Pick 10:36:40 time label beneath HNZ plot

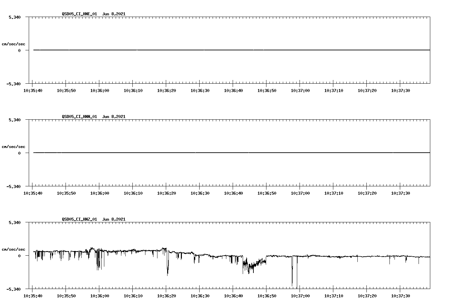tap(233, 296)
